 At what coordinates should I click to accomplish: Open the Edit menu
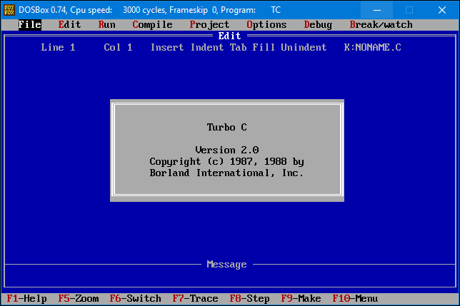(x=69, y=24)
